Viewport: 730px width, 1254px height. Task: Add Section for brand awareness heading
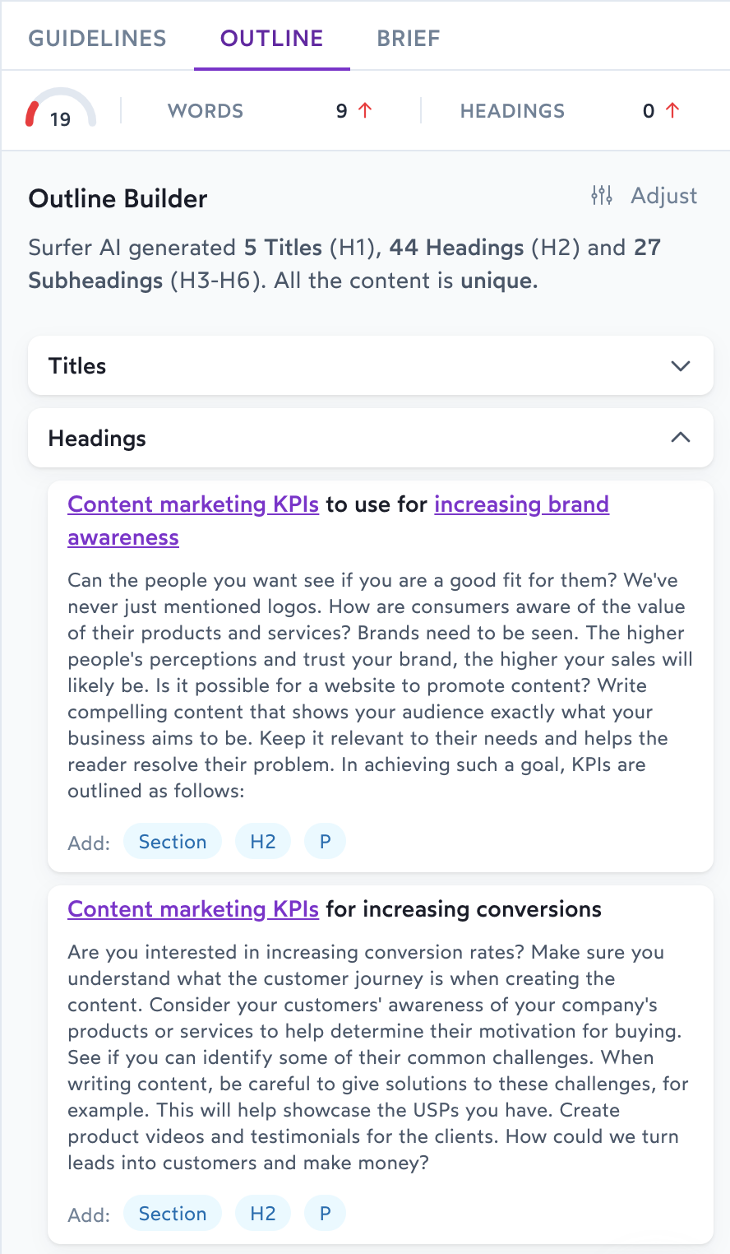tap(173, 842)
